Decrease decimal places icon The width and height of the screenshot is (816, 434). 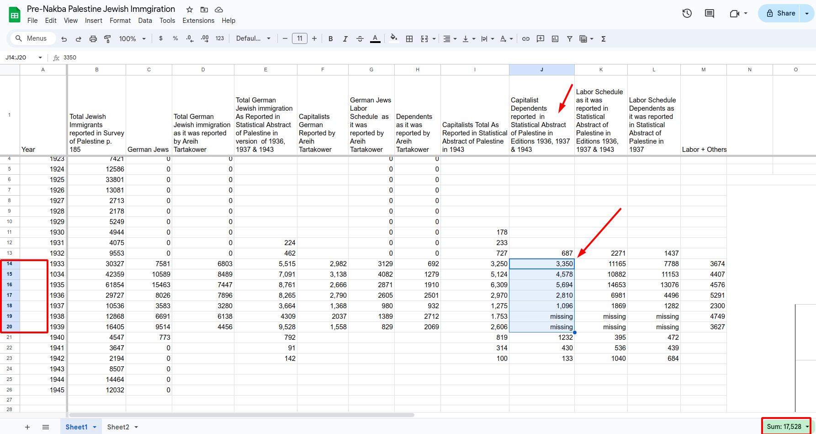(x=190, y=39)
